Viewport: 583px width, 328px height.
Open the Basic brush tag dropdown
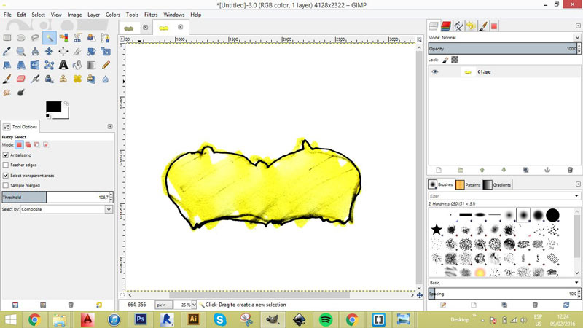tap(504, 283)
